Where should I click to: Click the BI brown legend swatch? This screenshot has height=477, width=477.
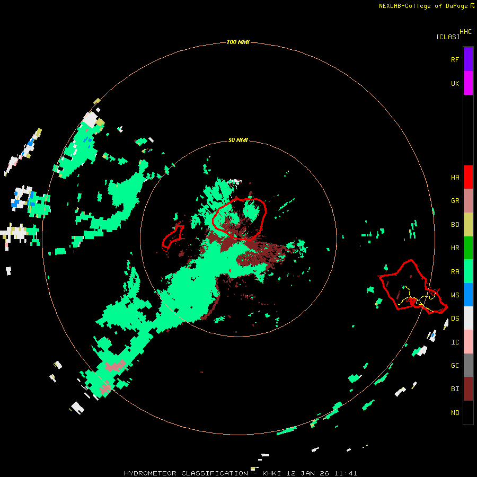tap(468, 389)
